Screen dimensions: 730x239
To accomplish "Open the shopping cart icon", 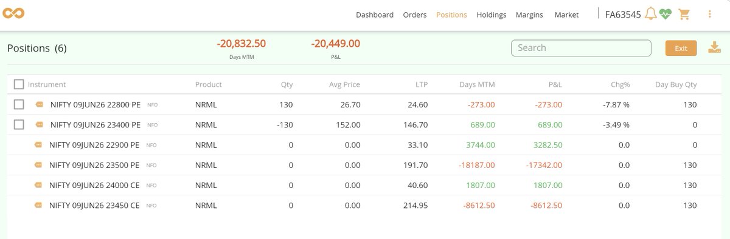I will coord(685,14).
